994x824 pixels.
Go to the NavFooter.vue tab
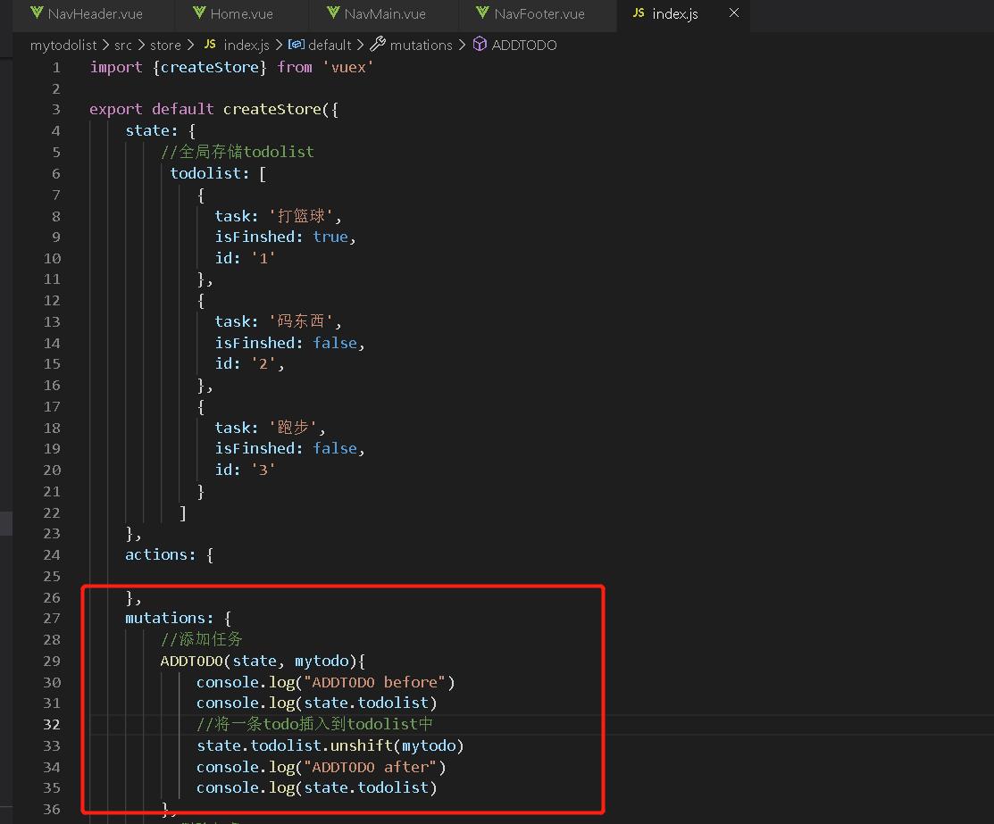click(539, 14)
